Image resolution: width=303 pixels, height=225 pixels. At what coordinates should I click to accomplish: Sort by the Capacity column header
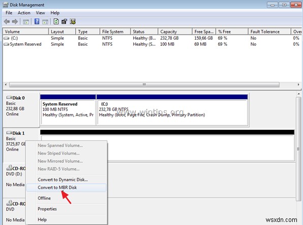pos(175,32)
